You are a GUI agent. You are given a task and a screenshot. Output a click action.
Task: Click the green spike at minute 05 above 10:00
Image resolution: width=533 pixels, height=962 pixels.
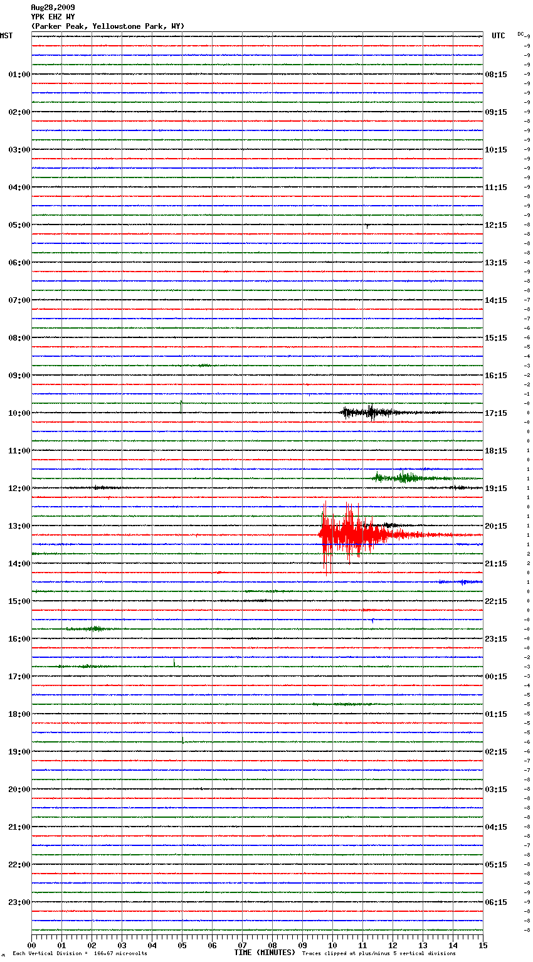click(181, 406)
